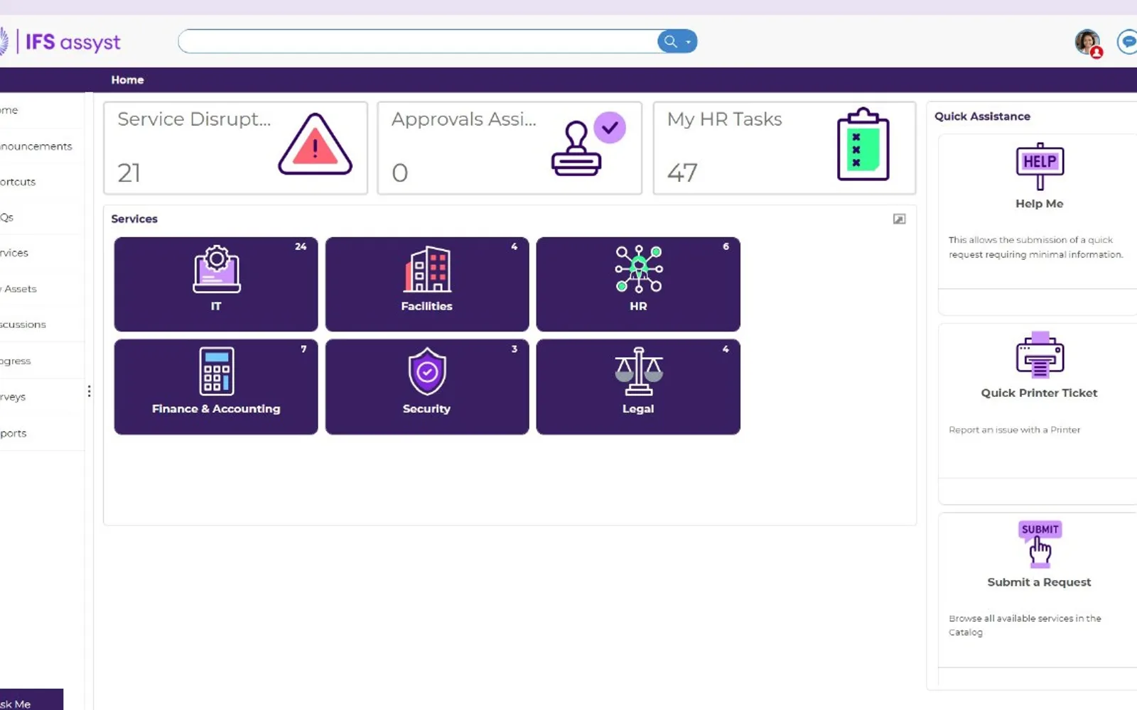
Task: Open the Legal service tile
Action: (x=638, y=387)
